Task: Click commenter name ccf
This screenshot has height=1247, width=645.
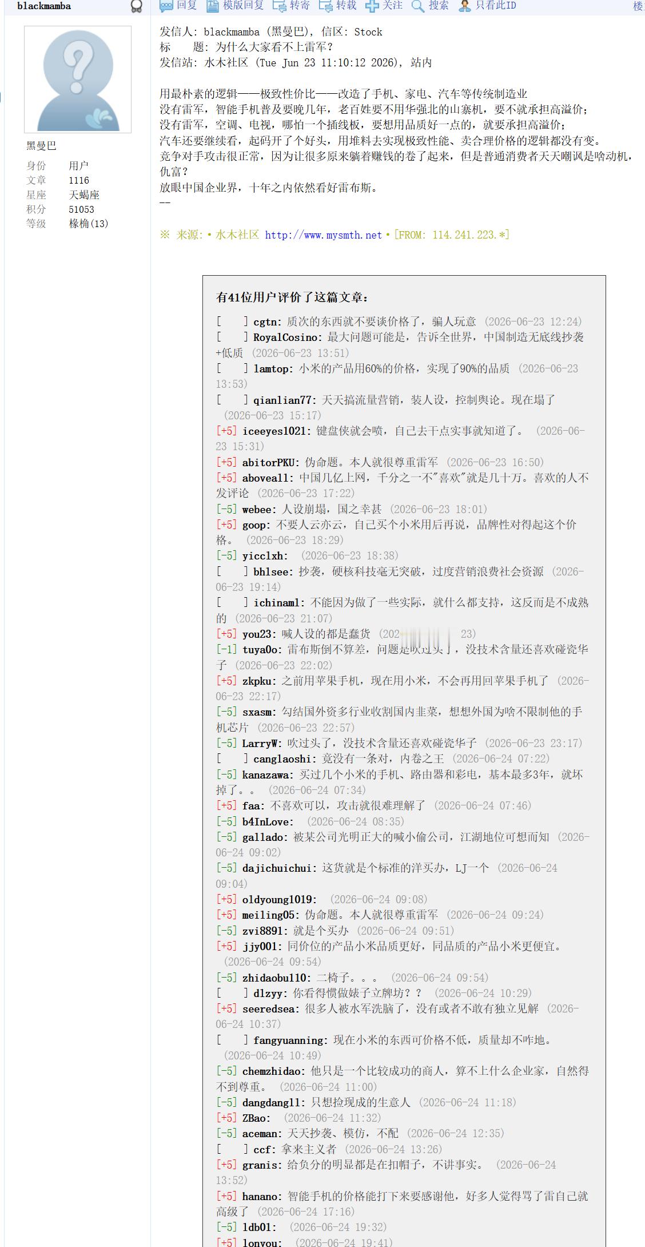Action: (262, 1150)
